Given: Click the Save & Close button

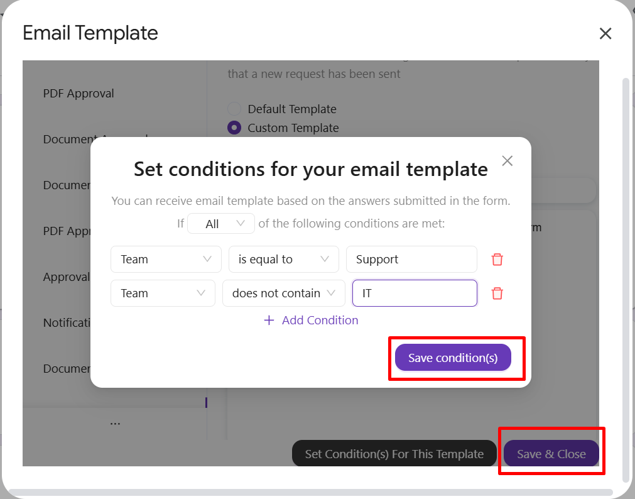Looking at the screenshot, I should 551,454.
